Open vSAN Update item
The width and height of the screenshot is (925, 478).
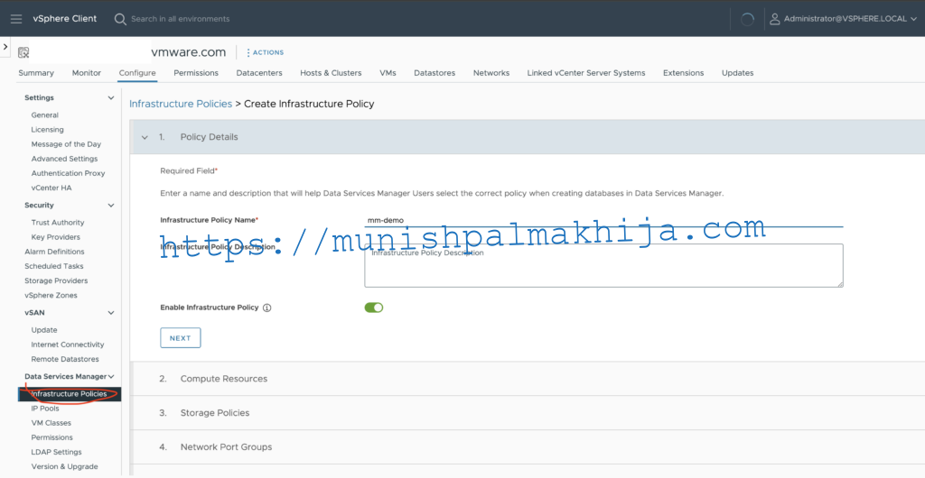44,330
